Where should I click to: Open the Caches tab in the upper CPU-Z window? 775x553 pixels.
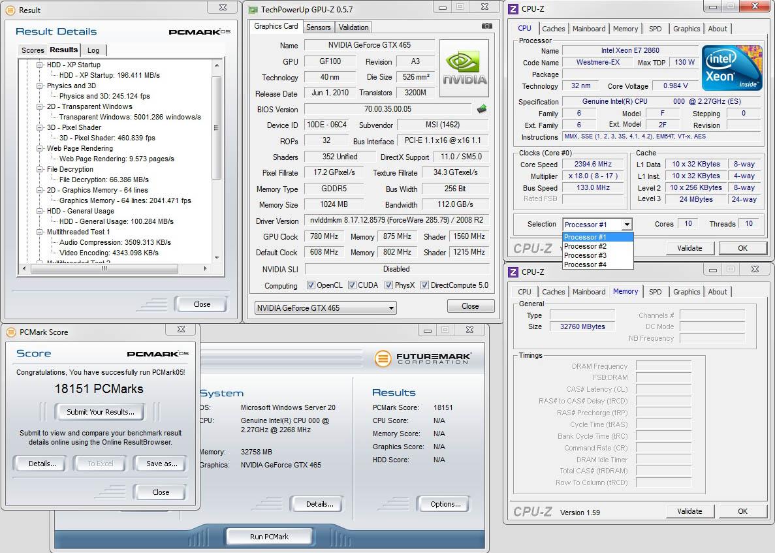pyautogui.click(x=554, y=29)
